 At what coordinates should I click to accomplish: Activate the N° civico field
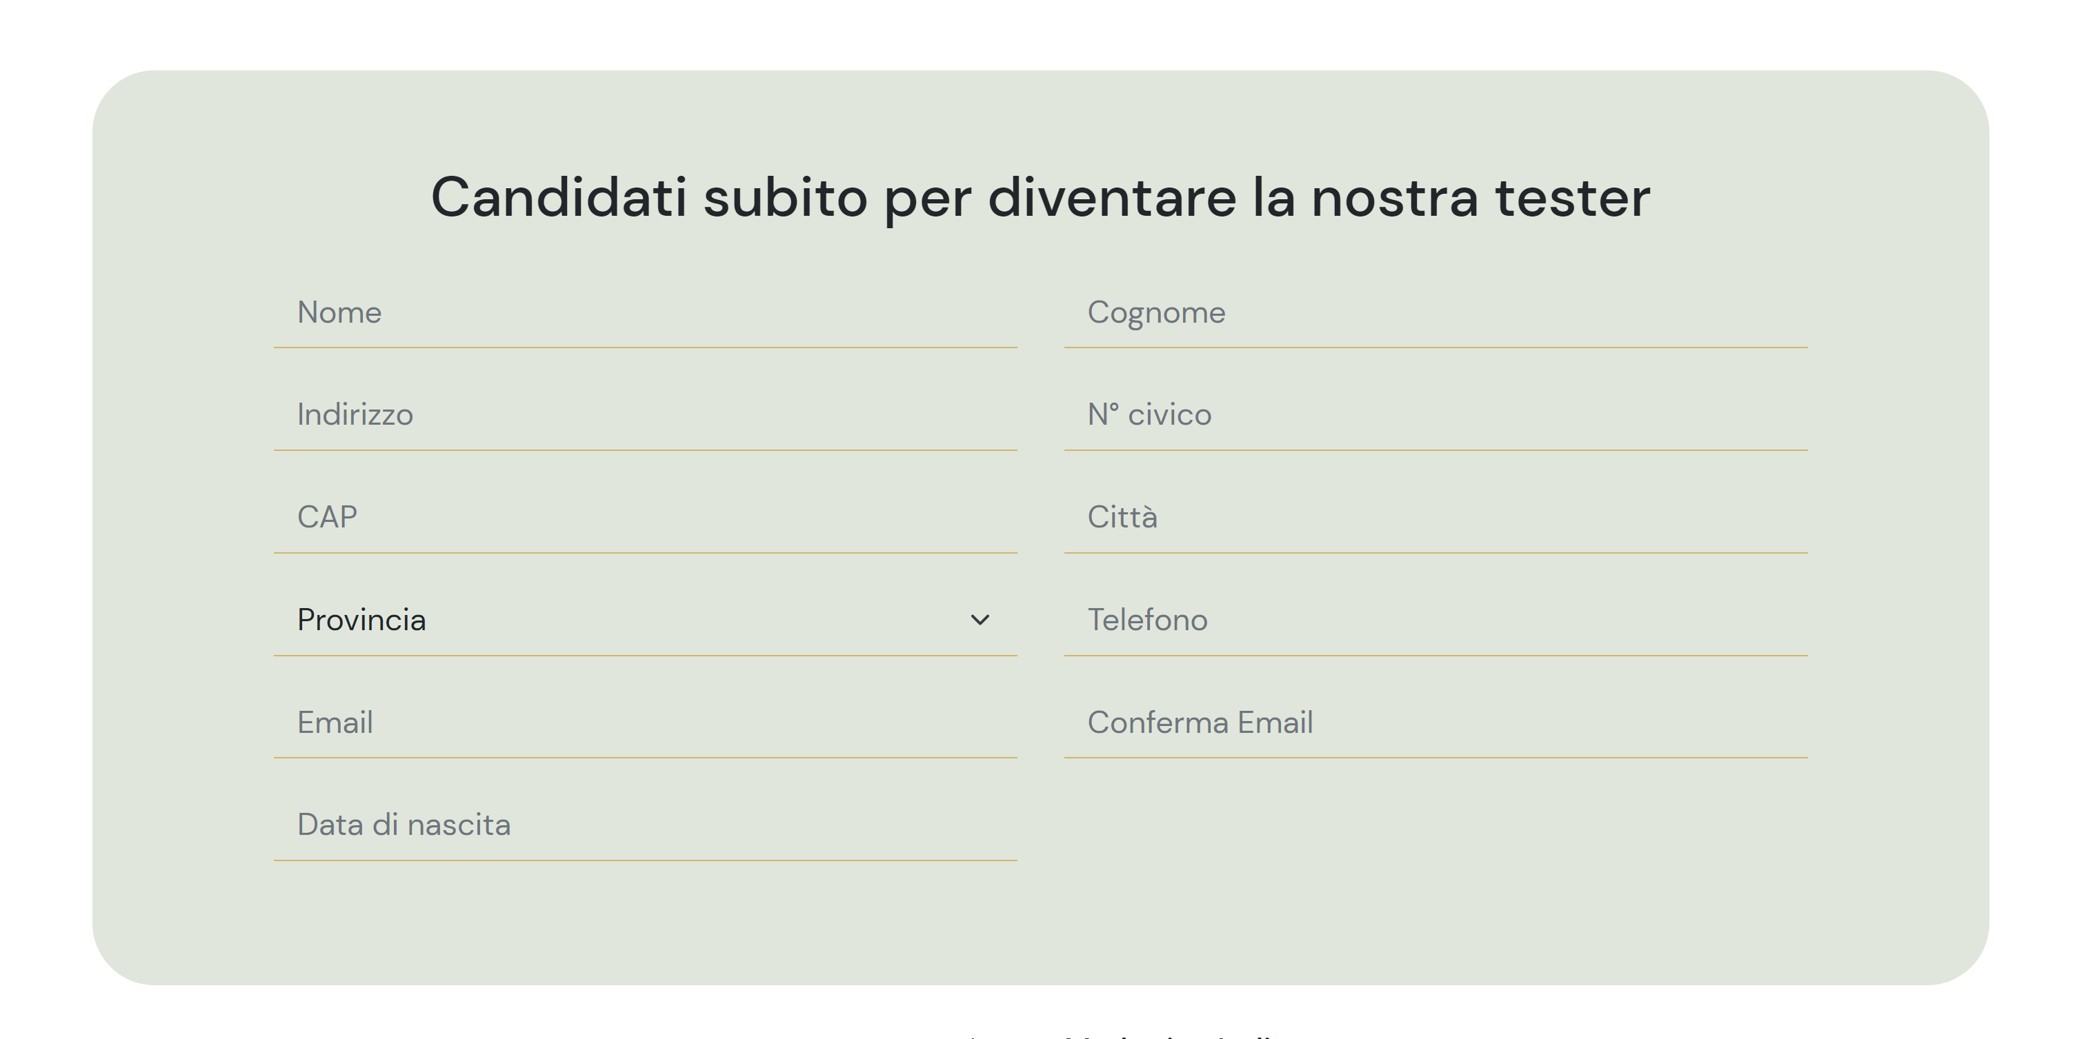pyautogui.click(x=1435, y=415)
